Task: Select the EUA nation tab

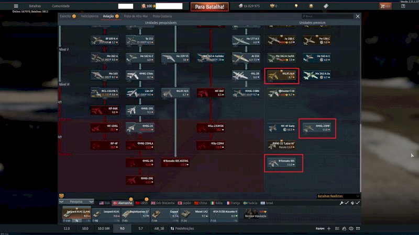Action: click(x=104, y=203)
